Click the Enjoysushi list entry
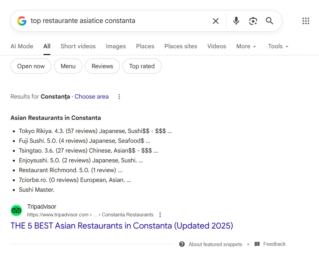319x266 pixels. (x=81, y=160)
